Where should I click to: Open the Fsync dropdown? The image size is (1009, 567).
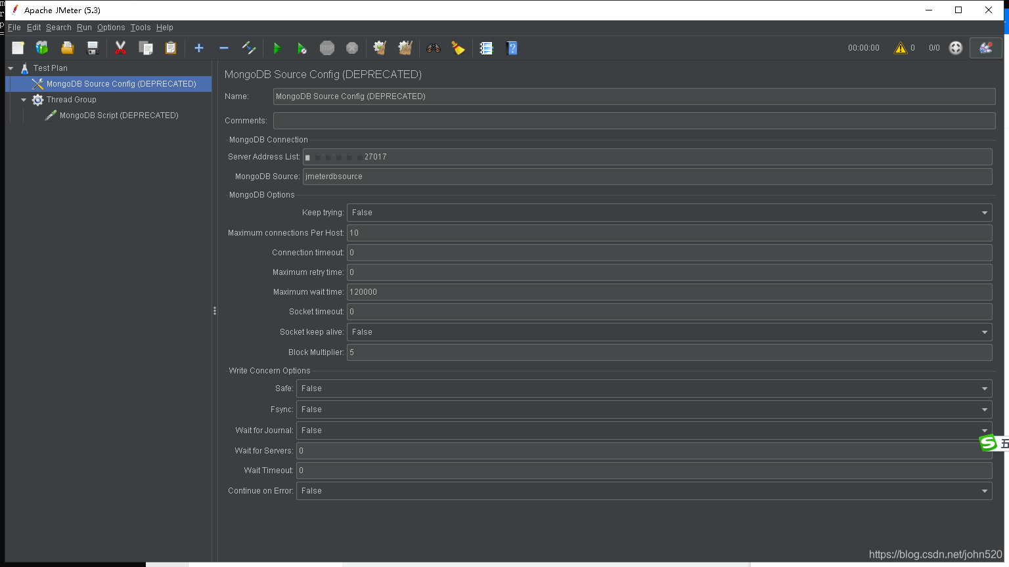pos(644,409)
